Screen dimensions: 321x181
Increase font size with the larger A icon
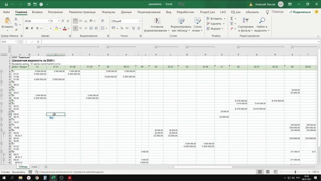click(63, 21)
